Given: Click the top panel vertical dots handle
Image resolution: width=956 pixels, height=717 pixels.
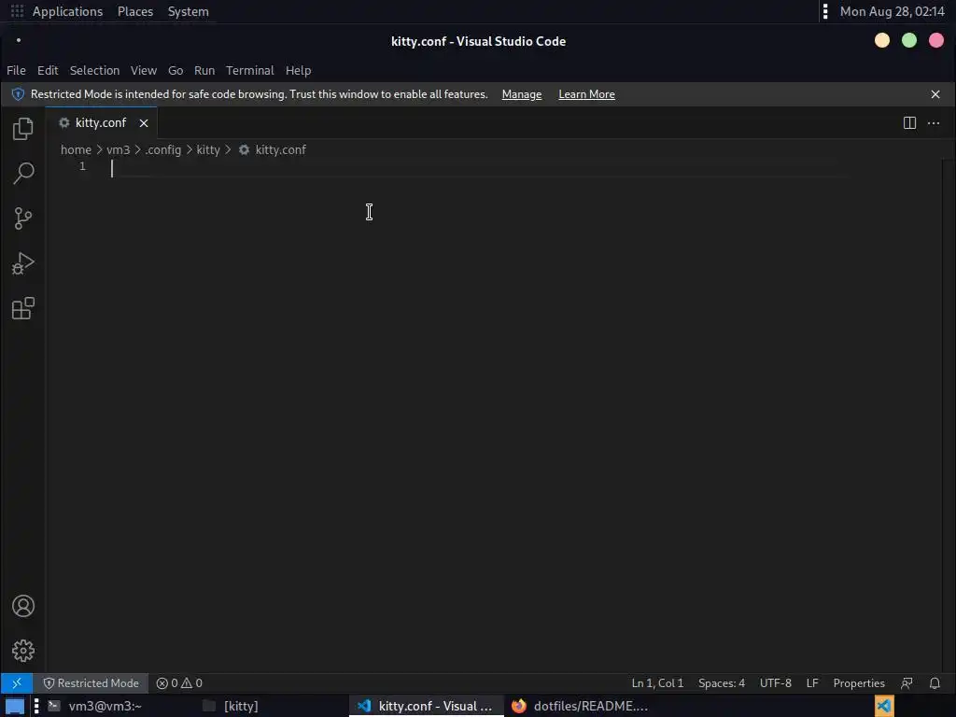Looking at the screenshot, I should (x=825, y=11).
